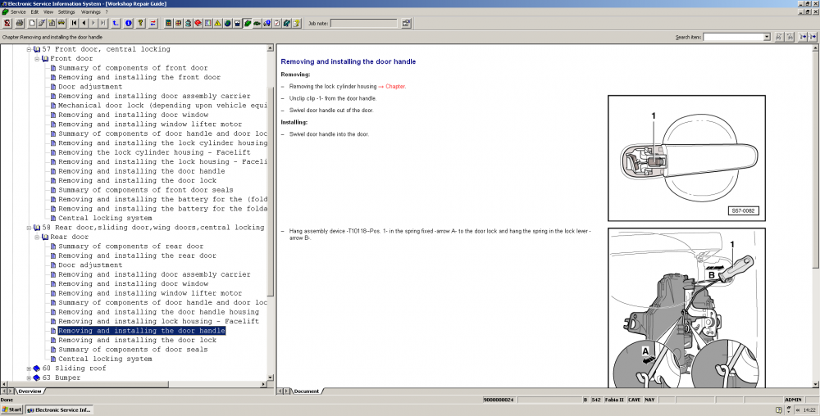This screenshot has height=416, width=820.
Task: Open the Service menu
Action: coord(18,11)
